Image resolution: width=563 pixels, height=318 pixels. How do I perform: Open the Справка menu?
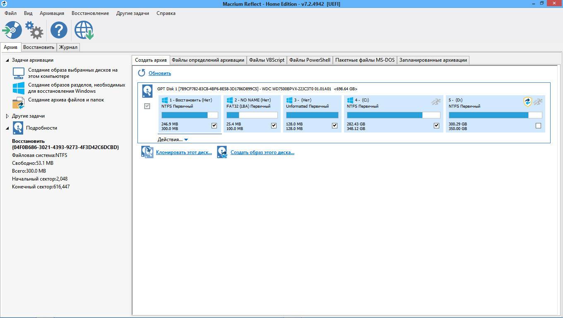pos(166,13)
